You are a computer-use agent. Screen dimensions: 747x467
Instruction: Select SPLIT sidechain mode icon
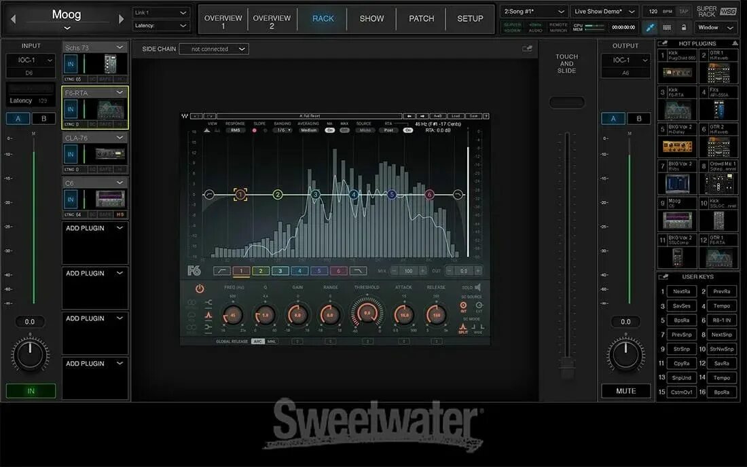[x=462, y=328]
